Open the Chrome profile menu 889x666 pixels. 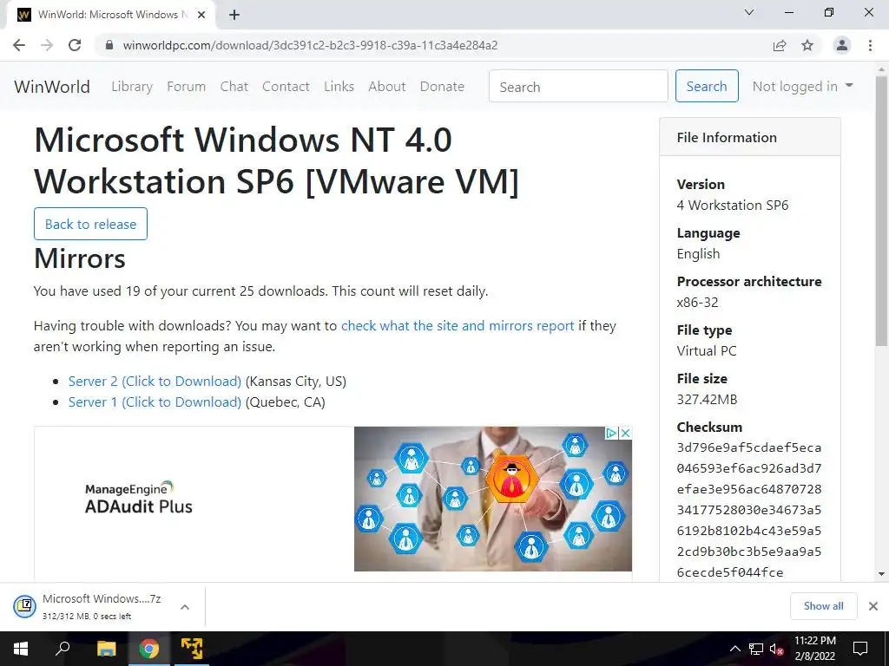(842, 45)
